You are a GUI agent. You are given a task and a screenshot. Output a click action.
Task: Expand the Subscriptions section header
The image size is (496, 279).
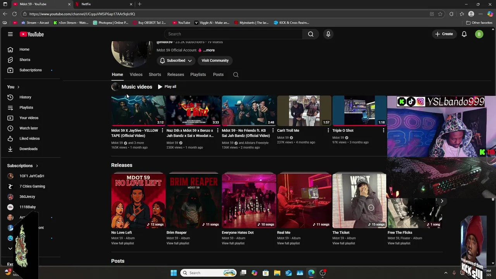(x=23, y=166)
